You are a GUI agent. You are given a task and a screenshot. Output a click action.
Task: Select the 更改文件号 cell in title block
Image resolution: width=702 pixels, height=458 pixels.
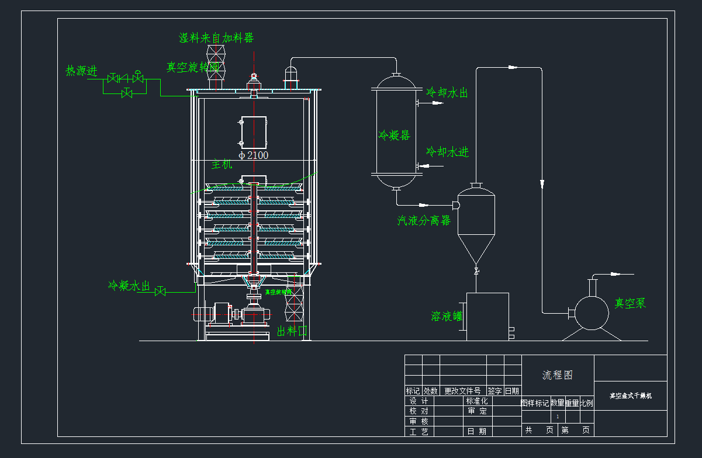462,391
